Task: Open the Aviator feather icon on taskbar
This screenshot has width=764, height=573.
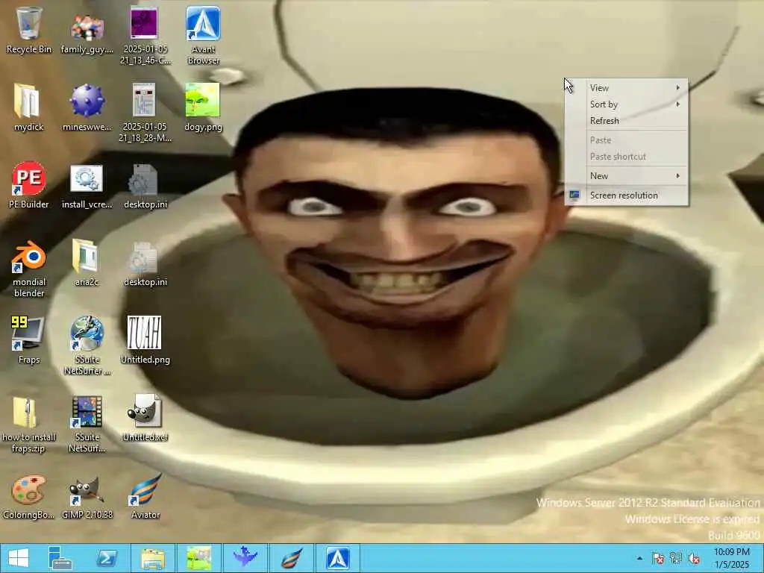Action: tap(292, 558)
